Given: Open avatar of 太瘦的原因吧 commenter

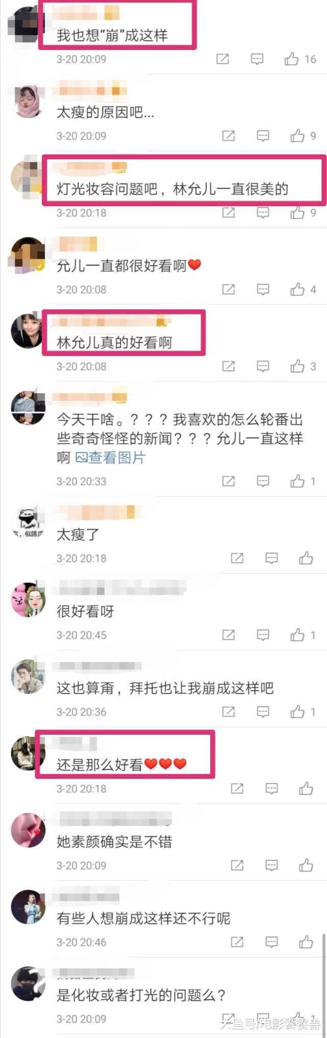Looking at the screenshot, I should click(29, 101).
